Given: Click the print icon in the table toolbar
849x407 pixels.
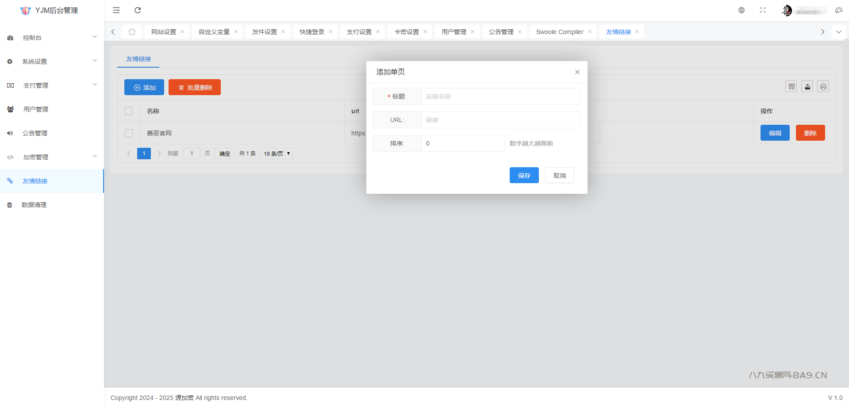Looking at the screenshot, I should tap(823, 87).
